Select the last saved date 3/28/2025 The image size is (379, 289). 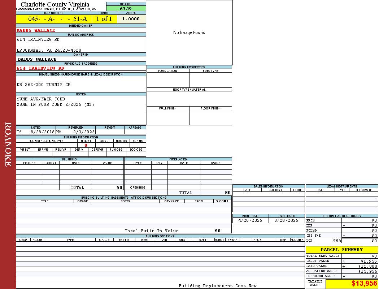tap(286, 220)
